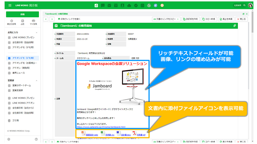257x144 pixels.
Task: Open the bulletin board (掲示板) icon in header
Action: click(x=96, y=5)
